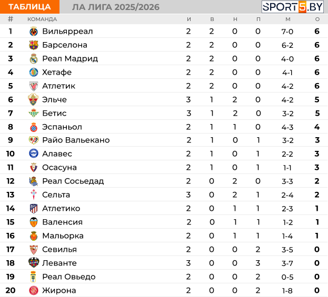Open the Реал Сосьедад team name link
This screenshot has height=297, width=328.
tap(73, 181)
